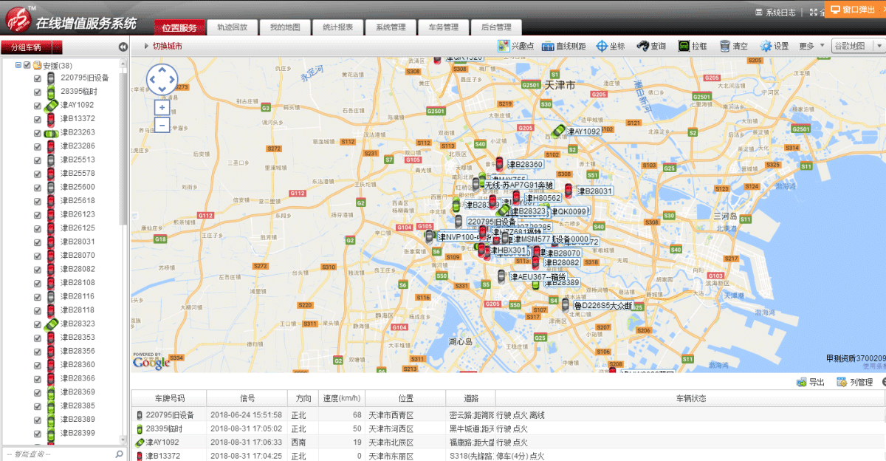Switch to the 轨迹回放 tab

point(232,27)
